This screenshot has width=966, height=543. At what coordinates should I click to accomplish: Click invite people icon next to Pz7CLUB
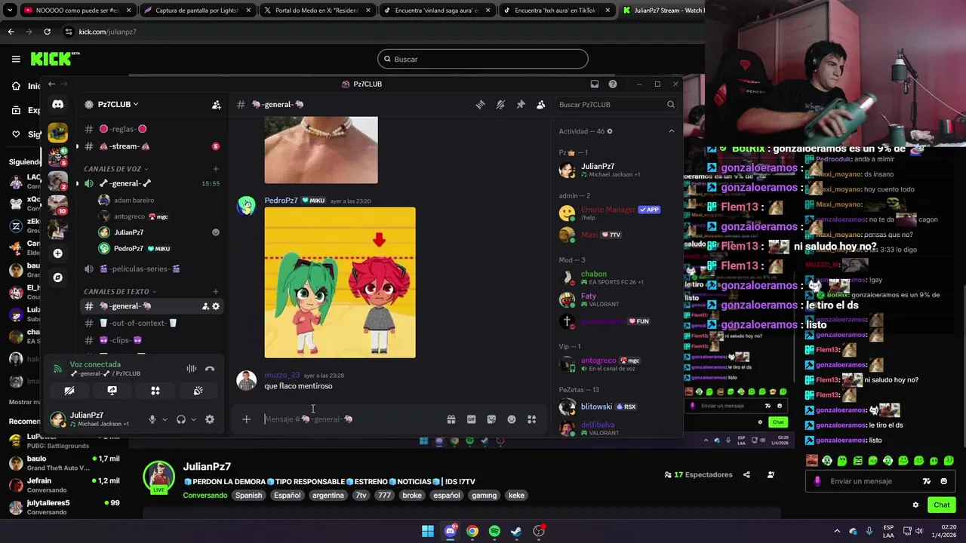217,105
